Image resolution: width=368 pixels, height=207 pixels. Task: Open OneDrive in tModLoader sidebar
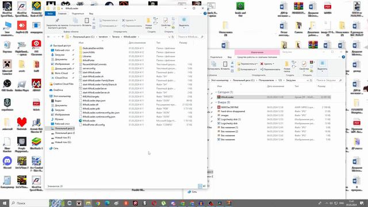[x=58, y=90]
